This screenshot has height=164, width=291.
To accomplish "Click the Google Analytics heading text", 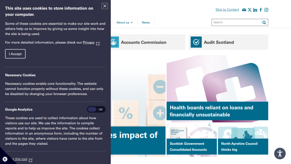I will coord(19,109).
